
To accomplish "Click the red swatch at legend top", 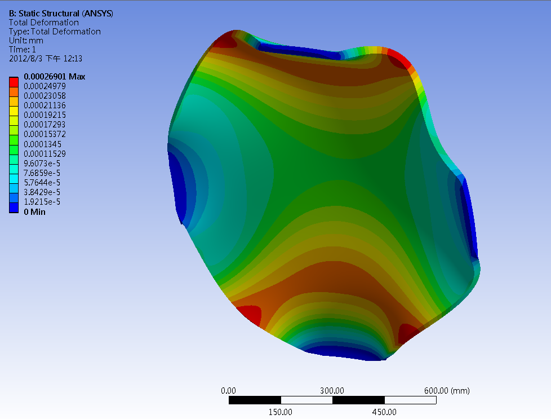I will pyautogui.click(x=14, y=81).
